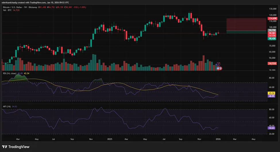Click the 80.00 tick on the RSI scale
The image size is (280, 152).
coord(272,78)
